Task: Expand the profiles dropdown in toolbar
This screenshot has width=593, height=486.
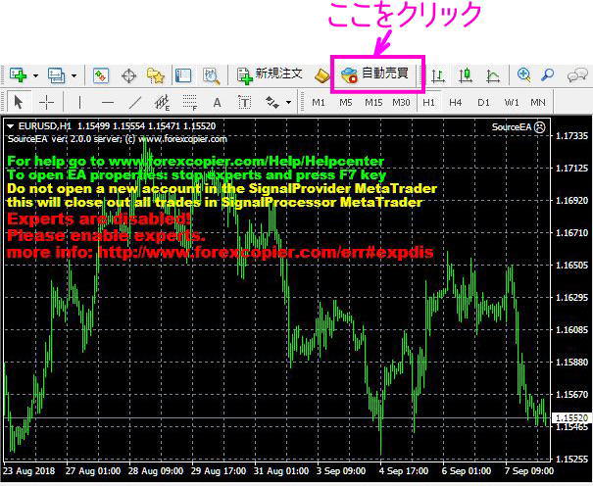Action: 74,75
